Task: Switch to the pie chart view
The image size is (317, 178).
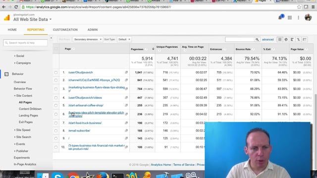Action: 286,40
